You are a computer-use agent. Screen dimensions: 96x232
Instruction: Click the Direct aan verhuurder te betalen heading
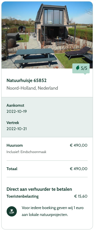39,189
